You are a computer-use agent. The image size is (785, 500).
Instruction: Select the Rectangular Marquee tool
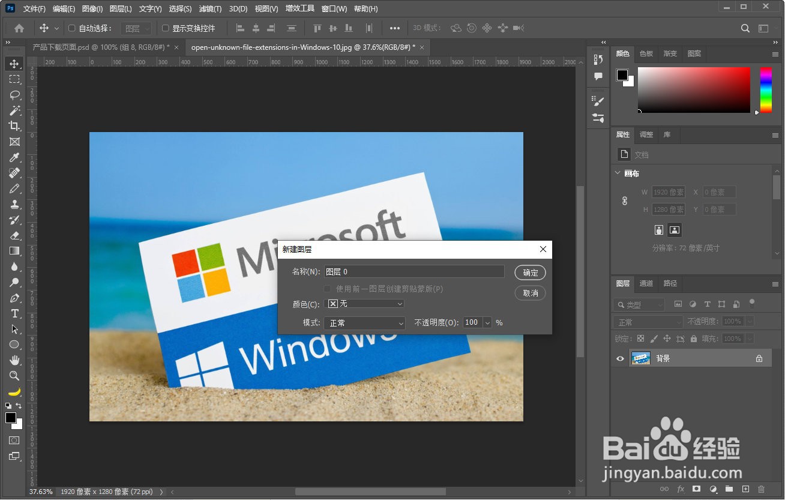(14, 79)
